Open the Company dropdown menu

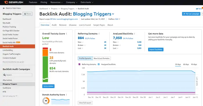coord(72,2)
